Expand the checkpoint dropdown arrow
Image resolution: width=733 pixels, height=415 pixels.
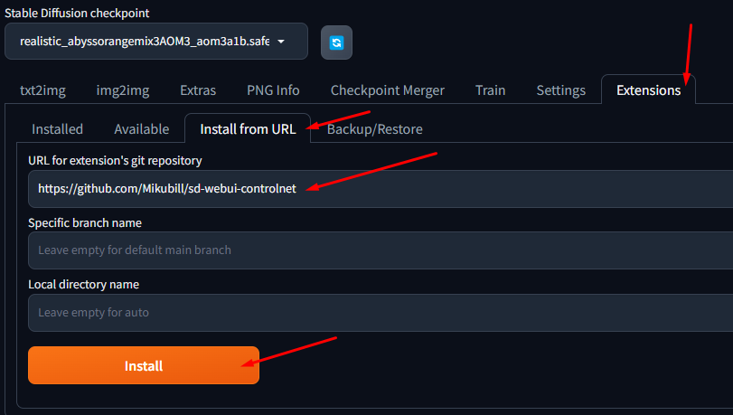click(281, 42)
